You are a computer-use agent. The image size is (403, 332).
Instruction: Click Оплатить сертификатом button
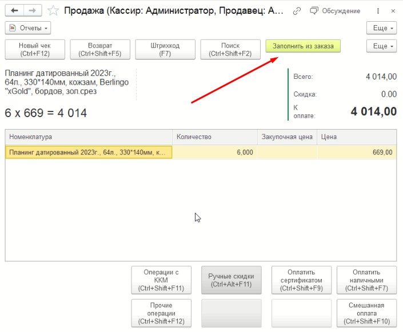[x=301, y=280]
